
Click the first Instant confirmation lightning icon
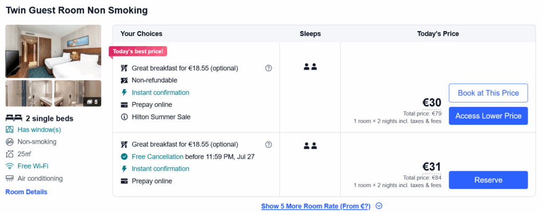[x=124, y=92]
